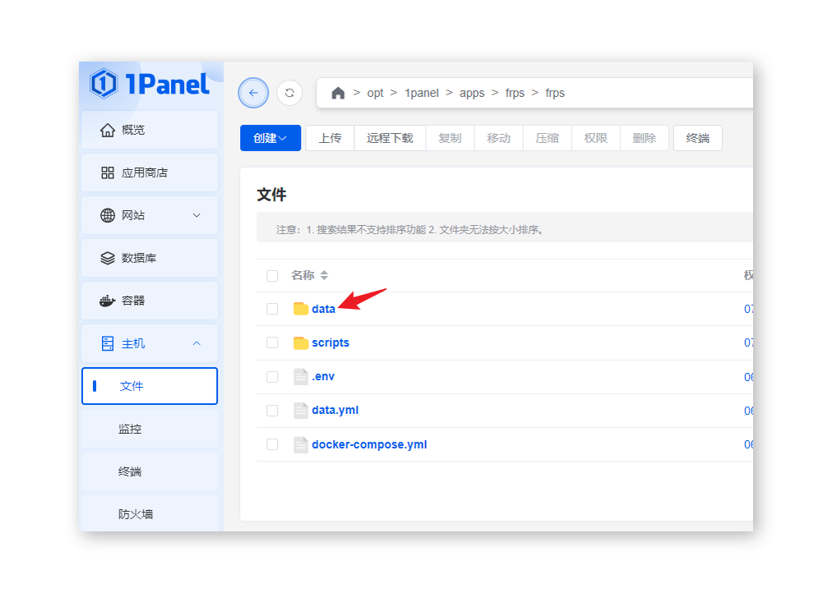Viewport: 832px width, 593px height.
Task: Open docker-compose.yml file link
Action: click(369, 444)
